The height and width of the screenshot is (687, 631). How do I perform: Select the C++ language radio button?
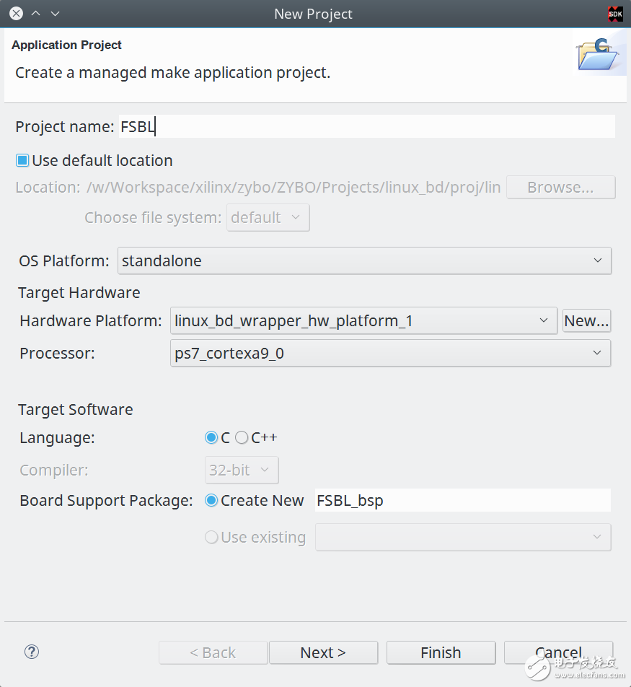(x=242, y=437)
